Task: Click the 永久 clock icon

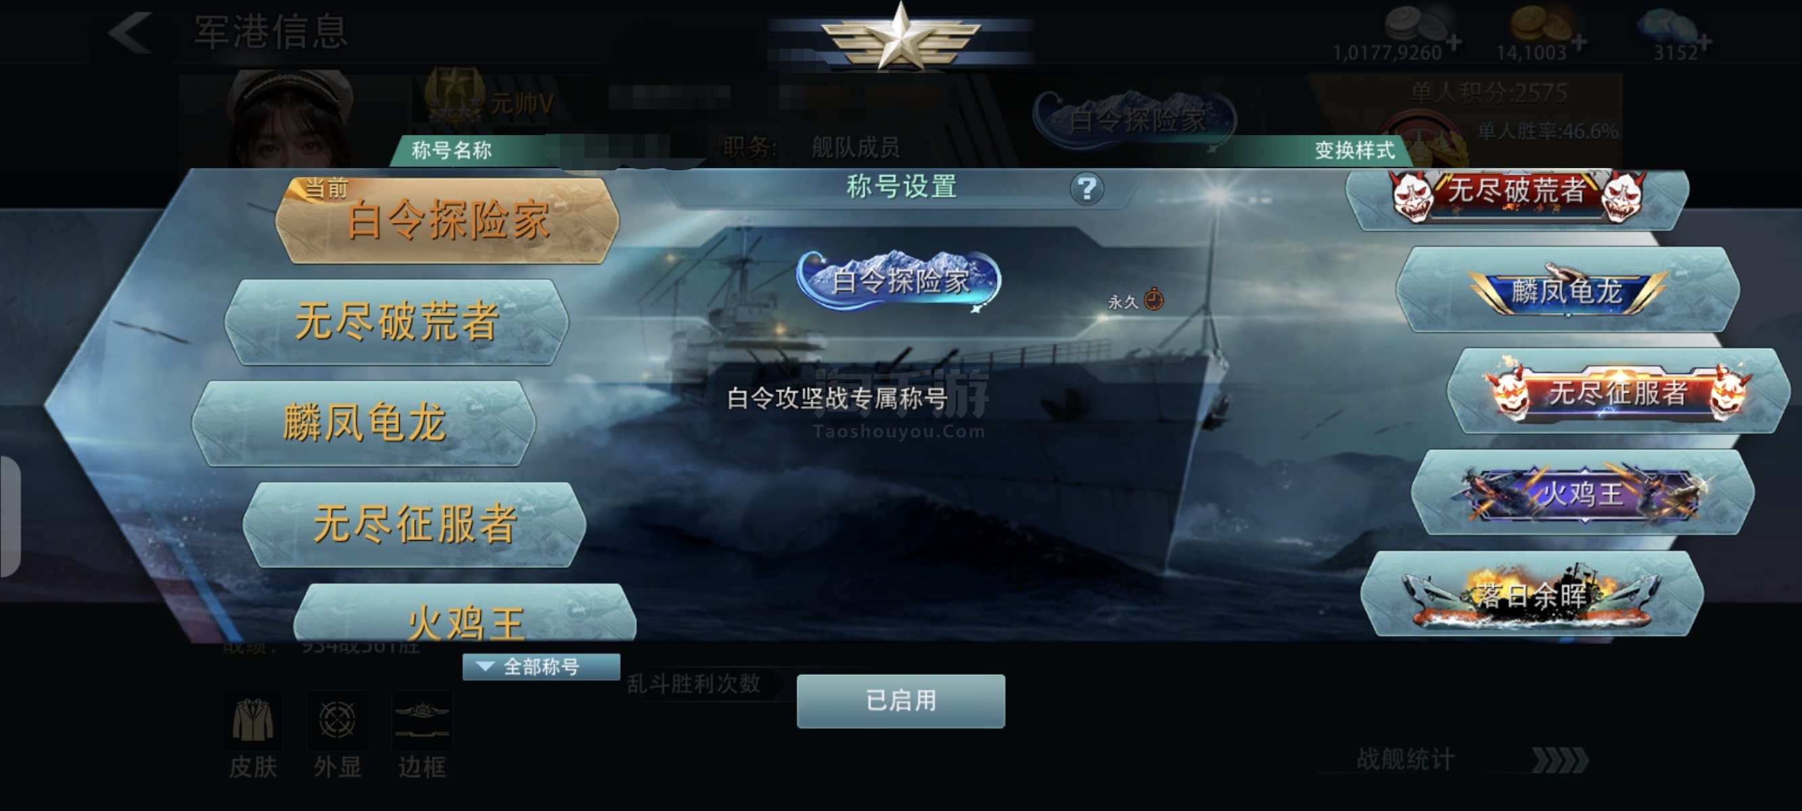Action: coord(1153,300)
